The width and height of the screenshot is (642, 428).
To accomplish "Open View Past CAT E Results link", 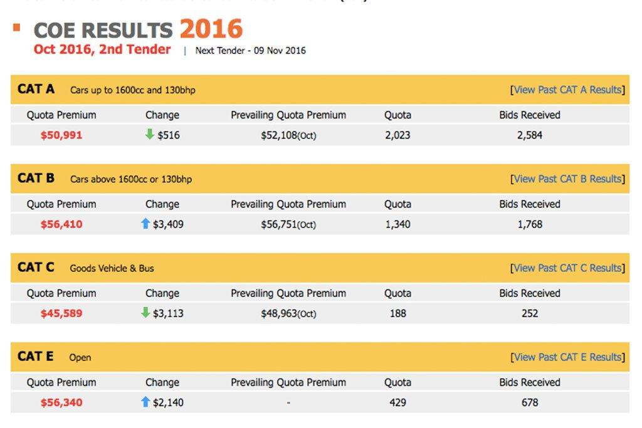I will (567, 358).
